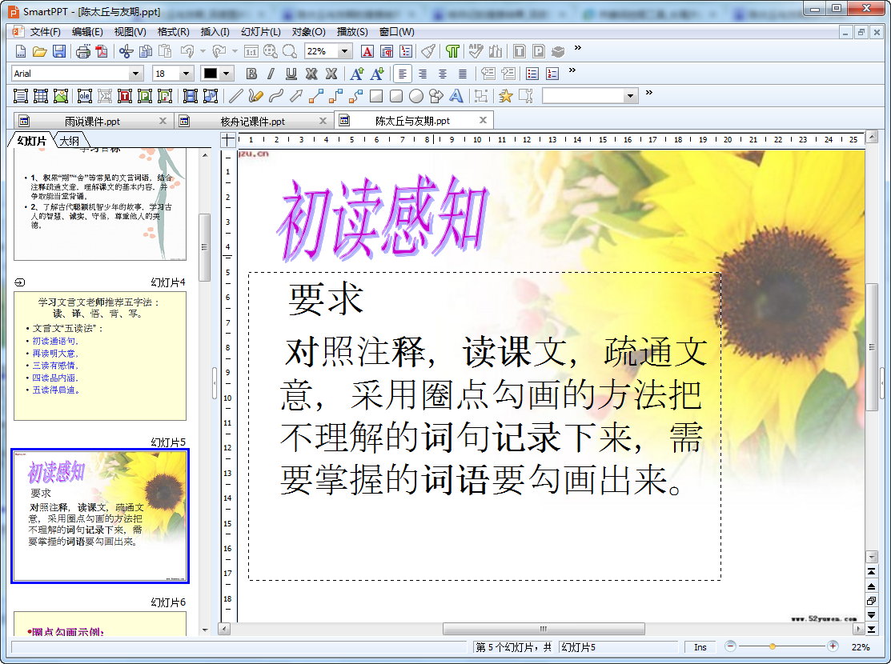Open the font color dropdown arrow
The width and height of the screenshot is (891, 664).
(x=227, y=74)
